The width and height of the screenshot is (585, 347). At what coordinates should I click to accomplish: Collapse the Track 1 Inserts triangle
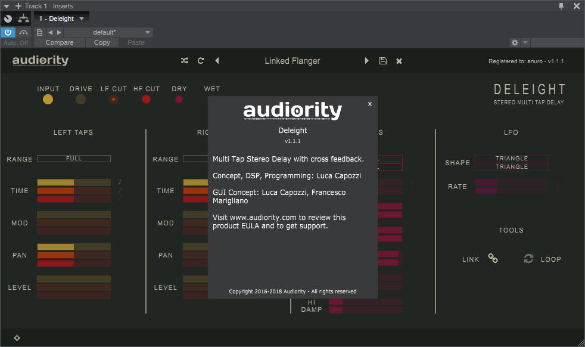click(x=7, y=7)
